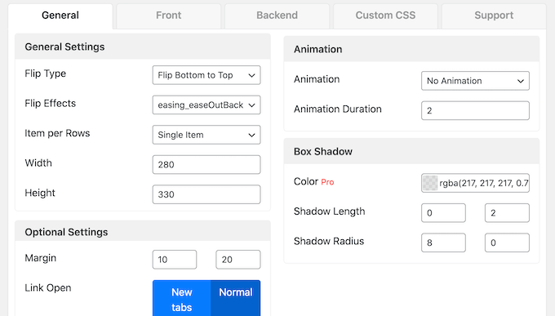Click second Shadow Radius field showing 0
Image resolution: width=555 pixels, height=316 pixels.
point(507,243)
